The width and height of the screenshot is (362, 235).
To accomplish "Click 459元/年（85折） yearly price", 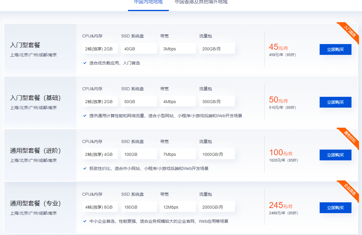I will pos(282,55).
